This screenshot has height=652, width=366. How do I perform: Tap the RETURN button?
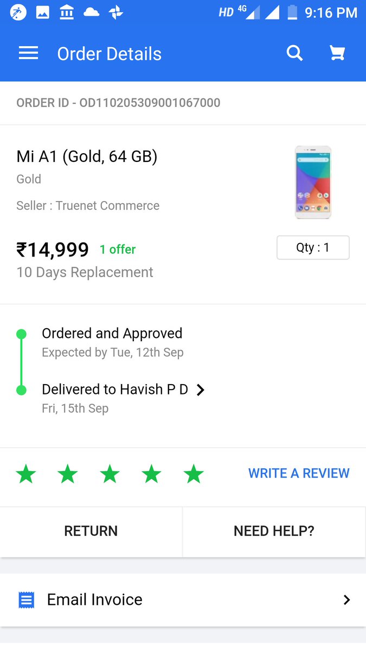[91, 531]
